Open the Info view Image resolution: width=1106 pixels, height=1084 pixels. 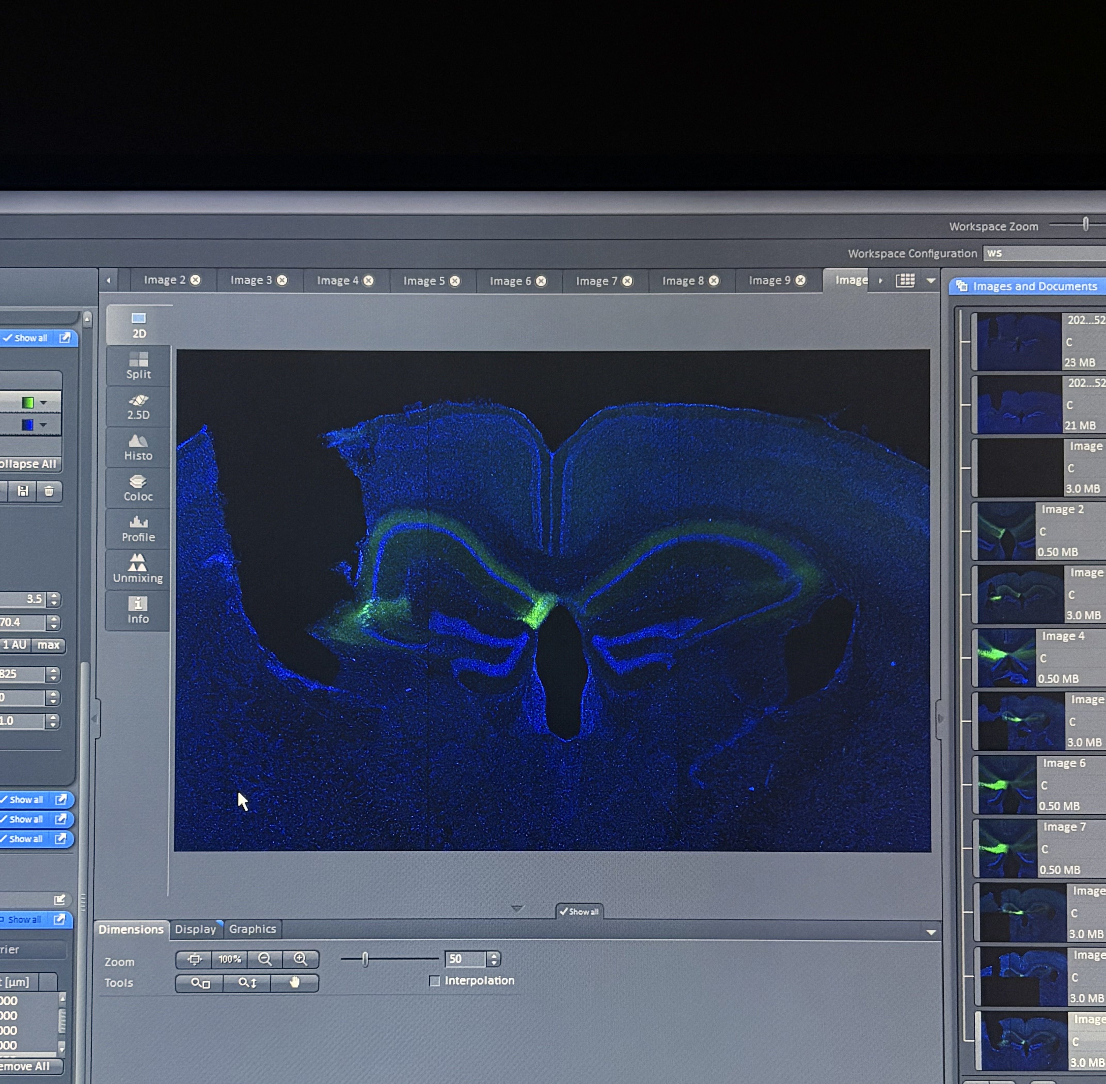[x=138, y=610]
